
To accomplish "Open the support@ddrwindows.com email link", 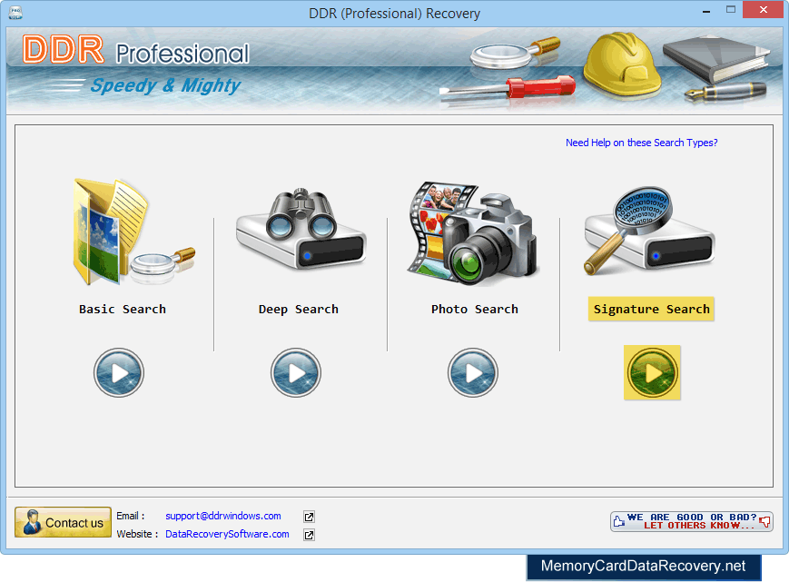I will 223,516.
